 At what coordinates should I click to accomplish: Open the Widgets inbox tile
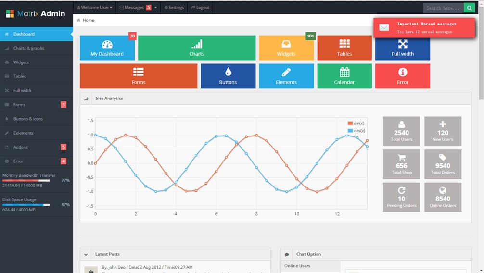tap(286, 48)
